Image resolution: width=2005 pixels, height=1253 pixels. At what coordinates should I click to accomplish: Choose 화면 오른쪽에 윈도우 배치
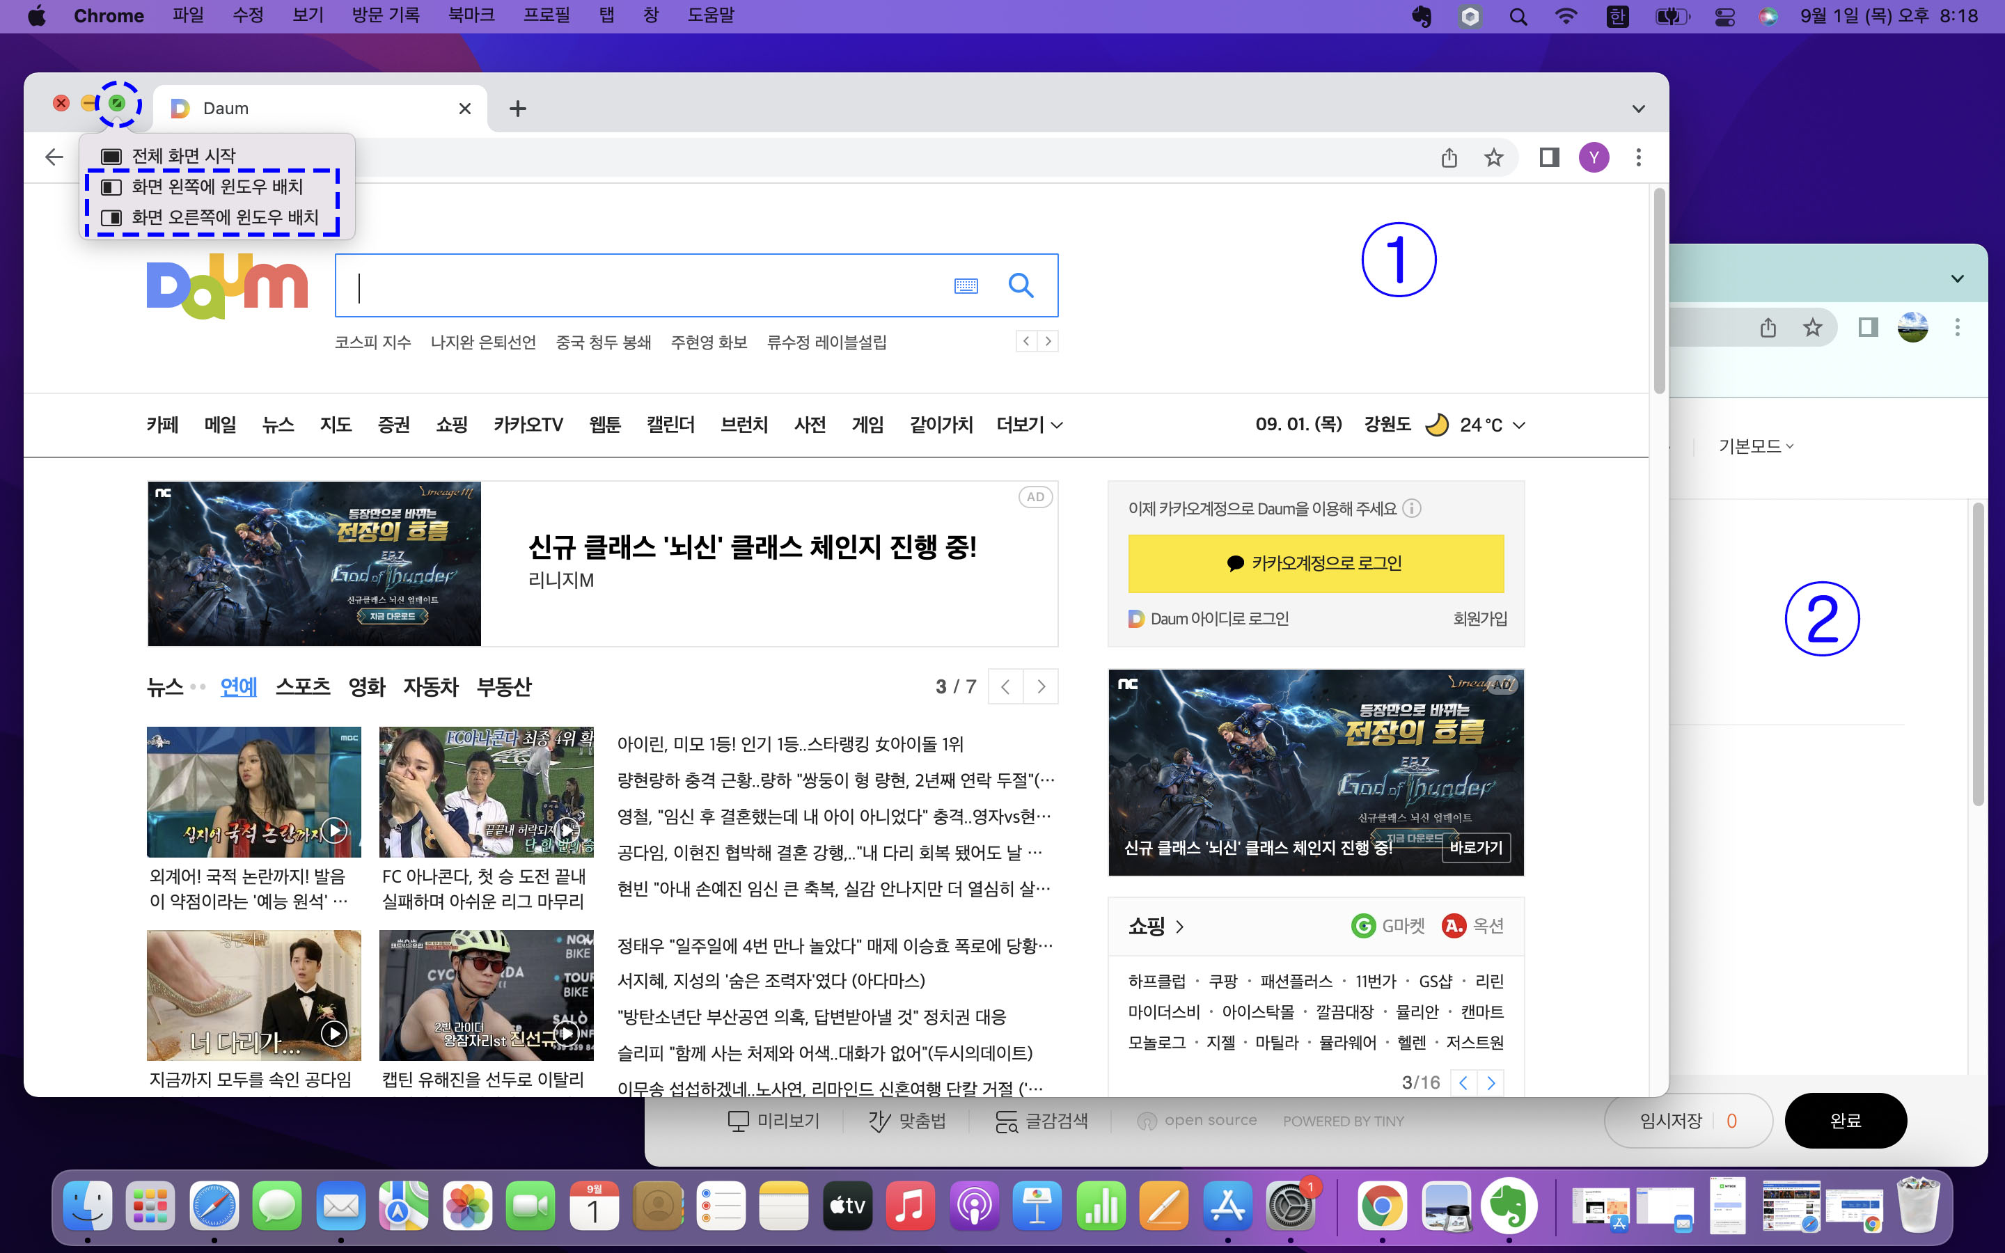[217, 217]
